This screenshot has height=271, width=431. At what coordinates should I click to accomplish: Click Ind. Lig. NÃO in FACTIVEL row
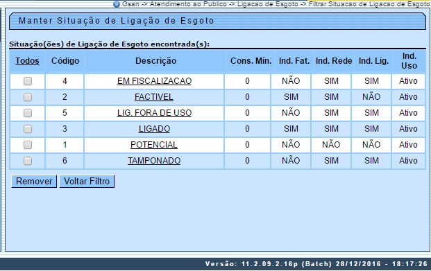(x=371, y=96)
